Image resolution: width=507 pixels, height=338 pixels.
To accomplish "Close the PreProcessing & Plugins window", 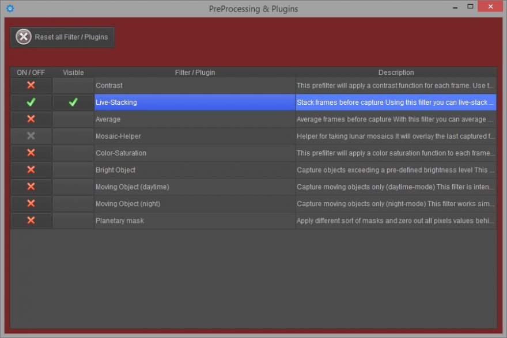I will coord(490,6).
